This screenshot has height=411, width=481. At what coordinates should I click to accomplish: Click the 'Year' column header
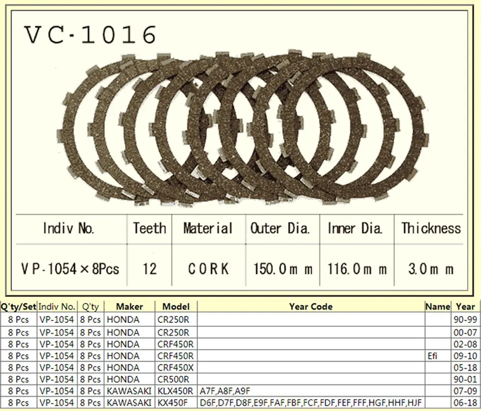(465, 307)
